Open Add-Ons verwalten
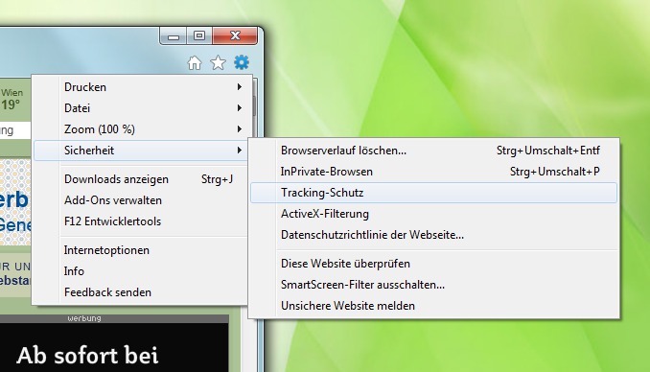 click(142, 200)
